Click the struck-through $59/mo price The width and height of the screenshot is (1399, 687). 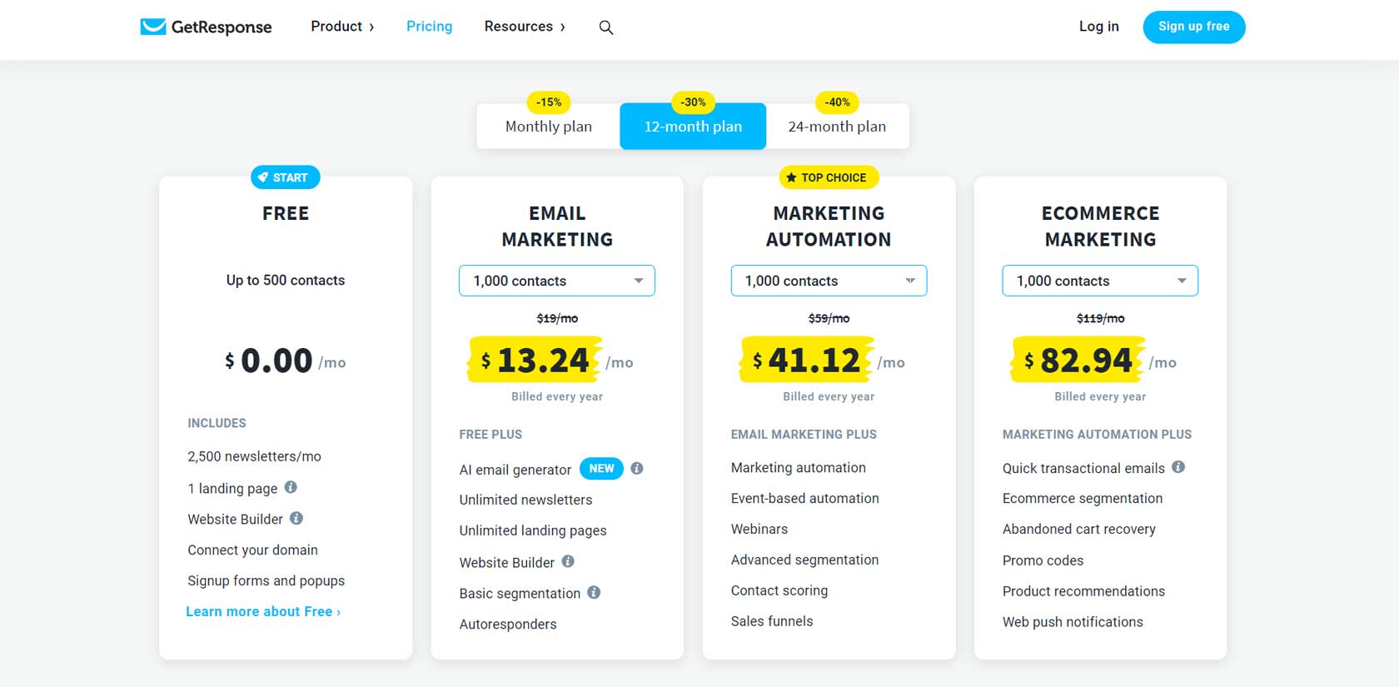pyautogui.click(x=829, y=318)
